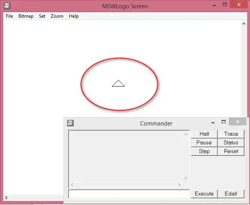This screenshot has width=250, height=205.
Task: Click the MSWLogo Screen scroll up arrow
Action: click(244, 24)
